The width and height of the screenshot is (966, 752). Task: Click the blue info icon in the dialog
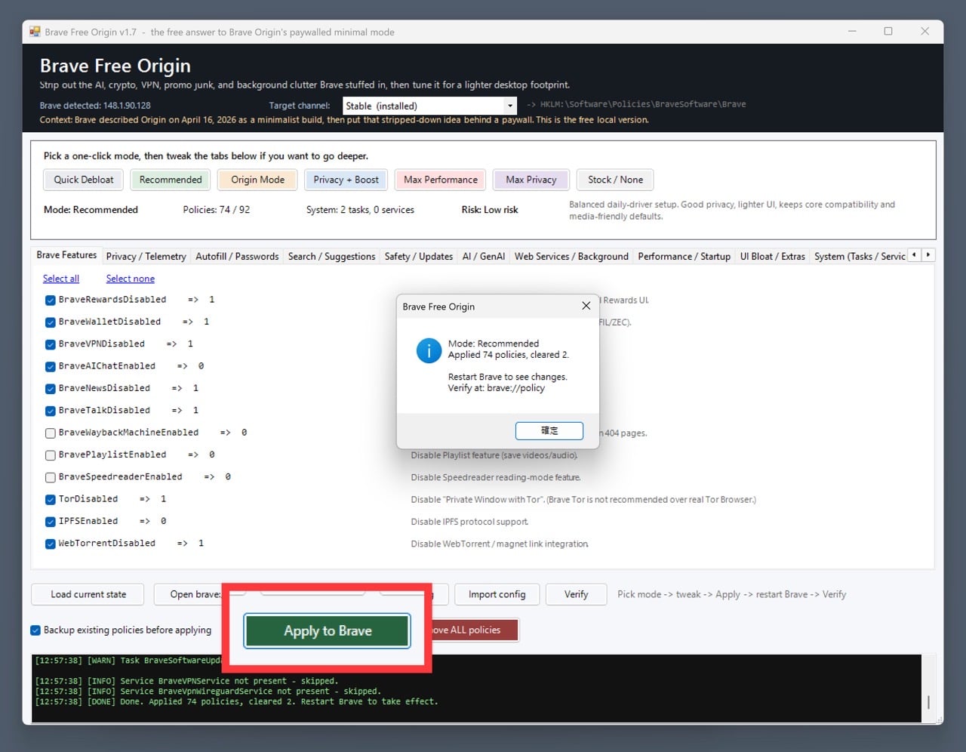[429, 350]
